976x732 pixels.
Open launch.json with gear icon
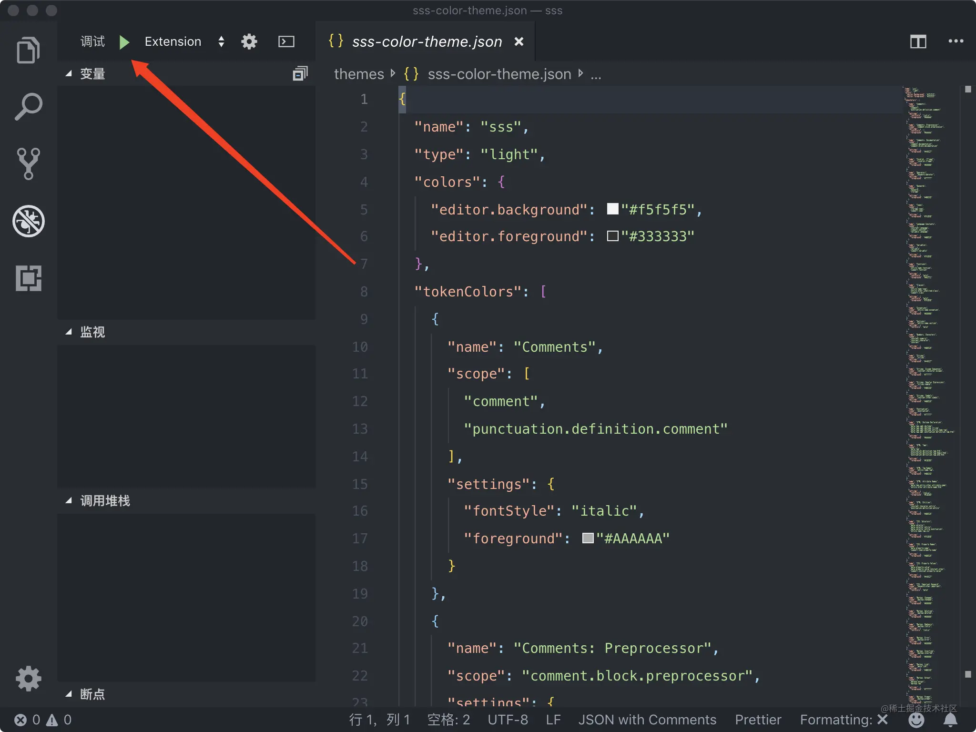[x=249, y=42]
